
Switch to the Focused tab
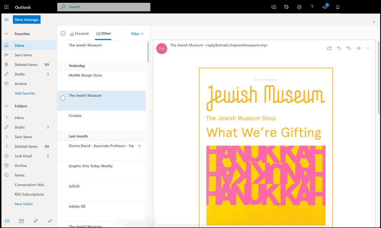(78, 33)
